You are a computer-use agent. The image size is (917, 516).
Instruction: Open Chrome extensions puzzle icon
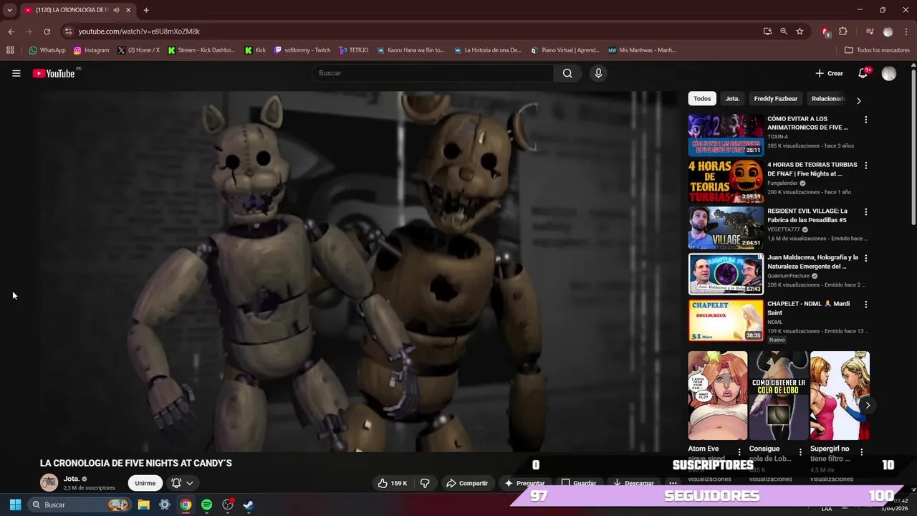point(842,32)
